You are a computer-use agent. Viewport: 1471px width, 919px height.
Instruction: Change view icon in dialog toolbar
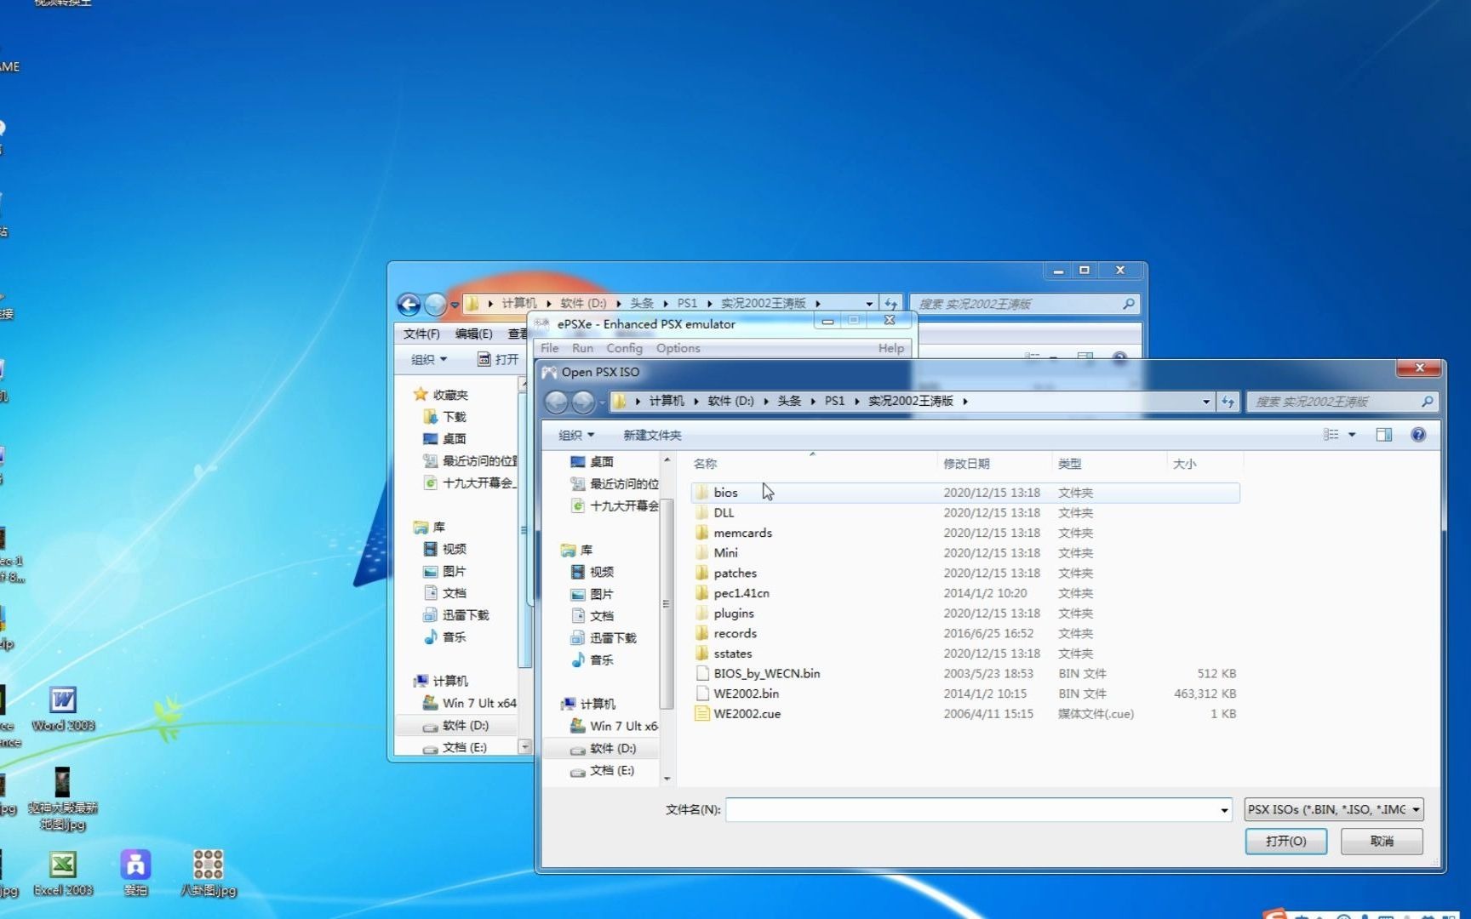point(1331,435)
